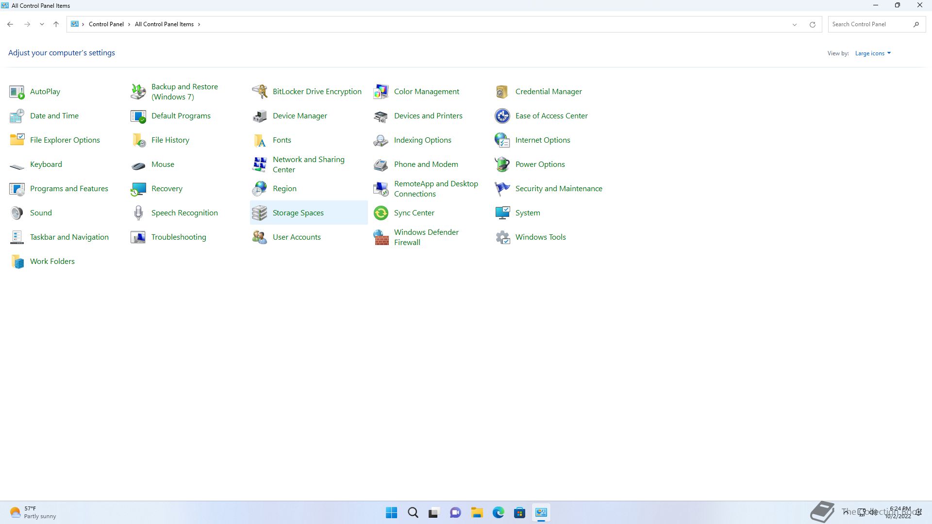Click the Troubleshooting link
The height and width of the screenshot is (524, 932).
(x=179, y=237)
